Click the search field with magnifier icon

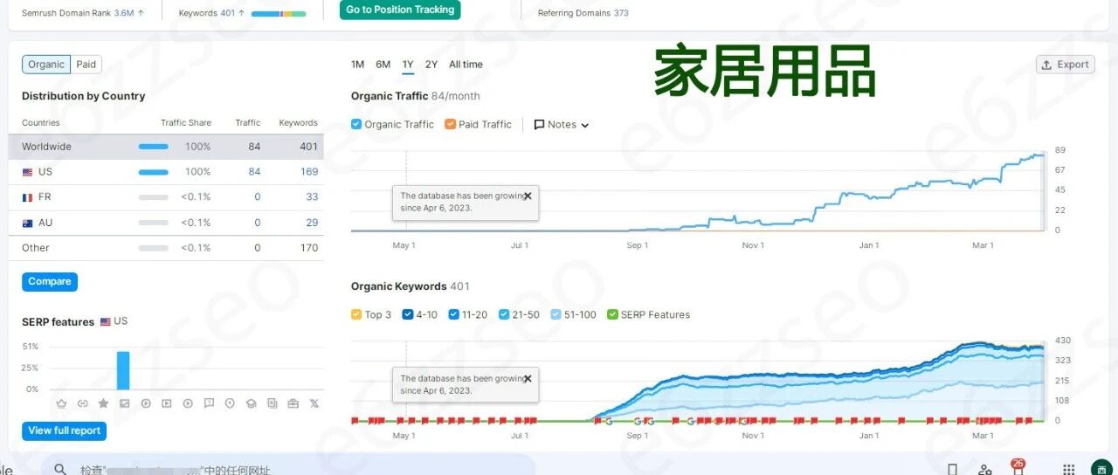pyautogui.click(x=288, y=469)
